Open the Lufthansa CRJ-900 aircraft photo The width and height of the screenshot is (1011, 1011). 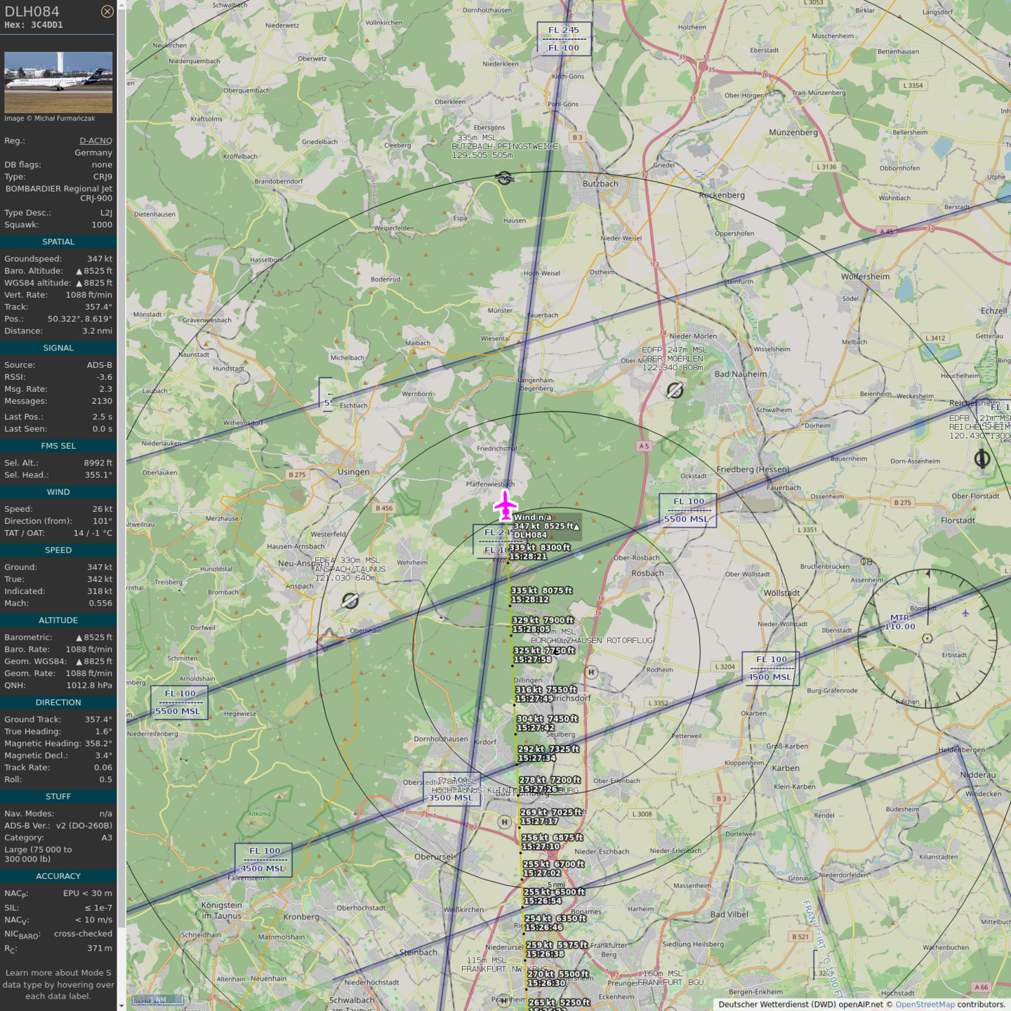(x=58, y=82)
